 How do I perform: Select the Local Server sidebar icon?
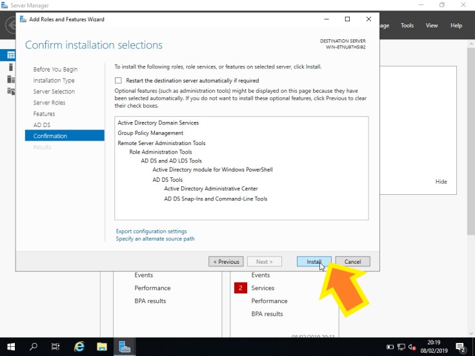point(11,67)
